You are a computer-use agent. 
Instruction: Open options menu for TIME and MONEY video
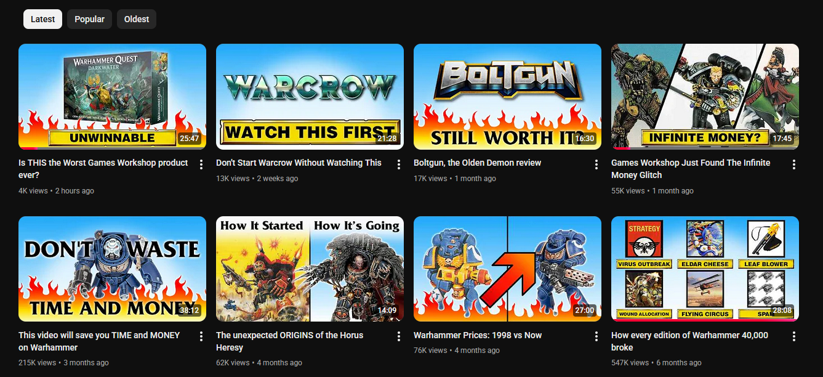point(201,336)
